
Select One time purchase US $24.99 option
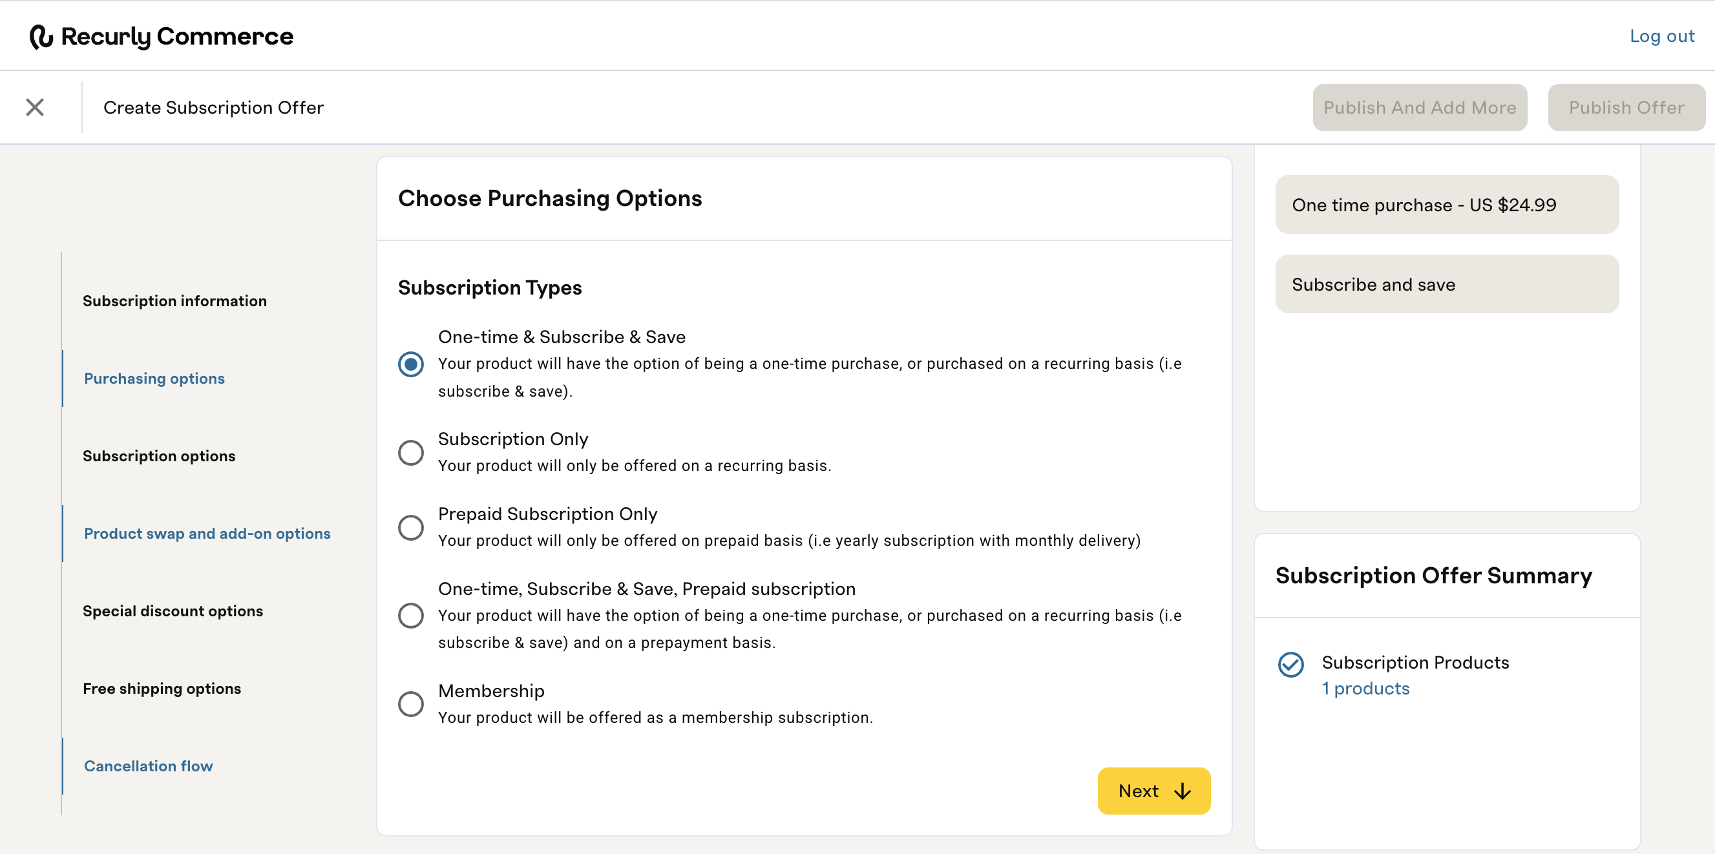[1446, 205]
